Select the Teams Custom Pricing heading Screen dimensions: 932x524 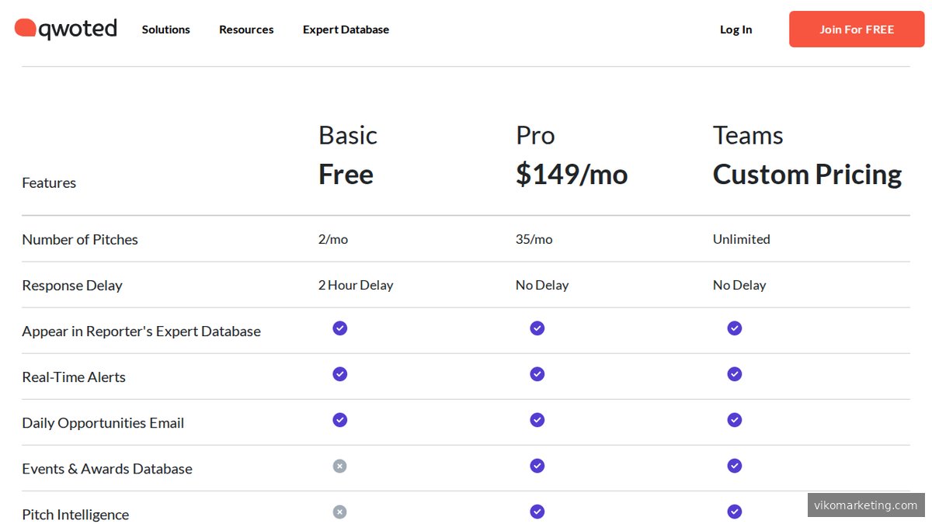coord(806,157)
